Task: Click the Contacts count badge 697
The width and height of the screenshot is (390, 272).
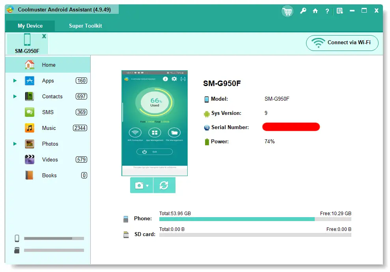Action: [x=81, y=96]
